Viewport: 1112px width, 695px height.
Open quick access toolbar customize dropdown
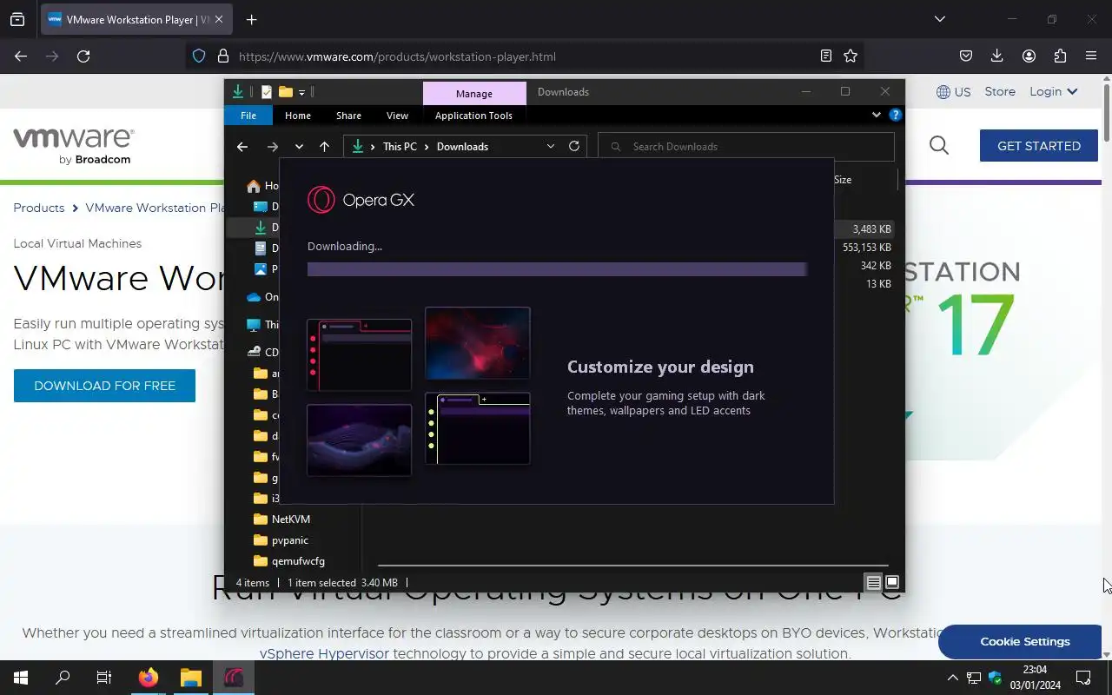(301, 92)
